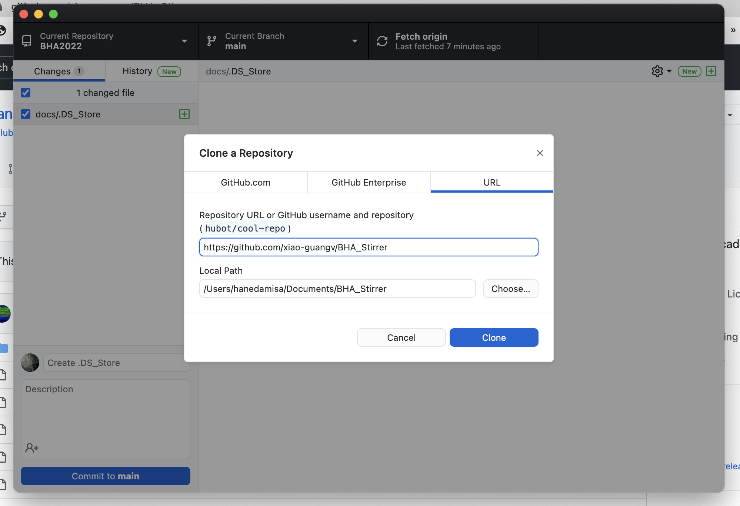Click the Clone button
740x506 pixels.
[494, 337]
